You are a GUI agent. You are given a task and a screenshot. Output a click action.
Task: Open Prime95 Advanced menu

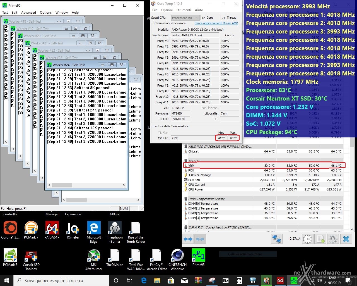point(28,13)
